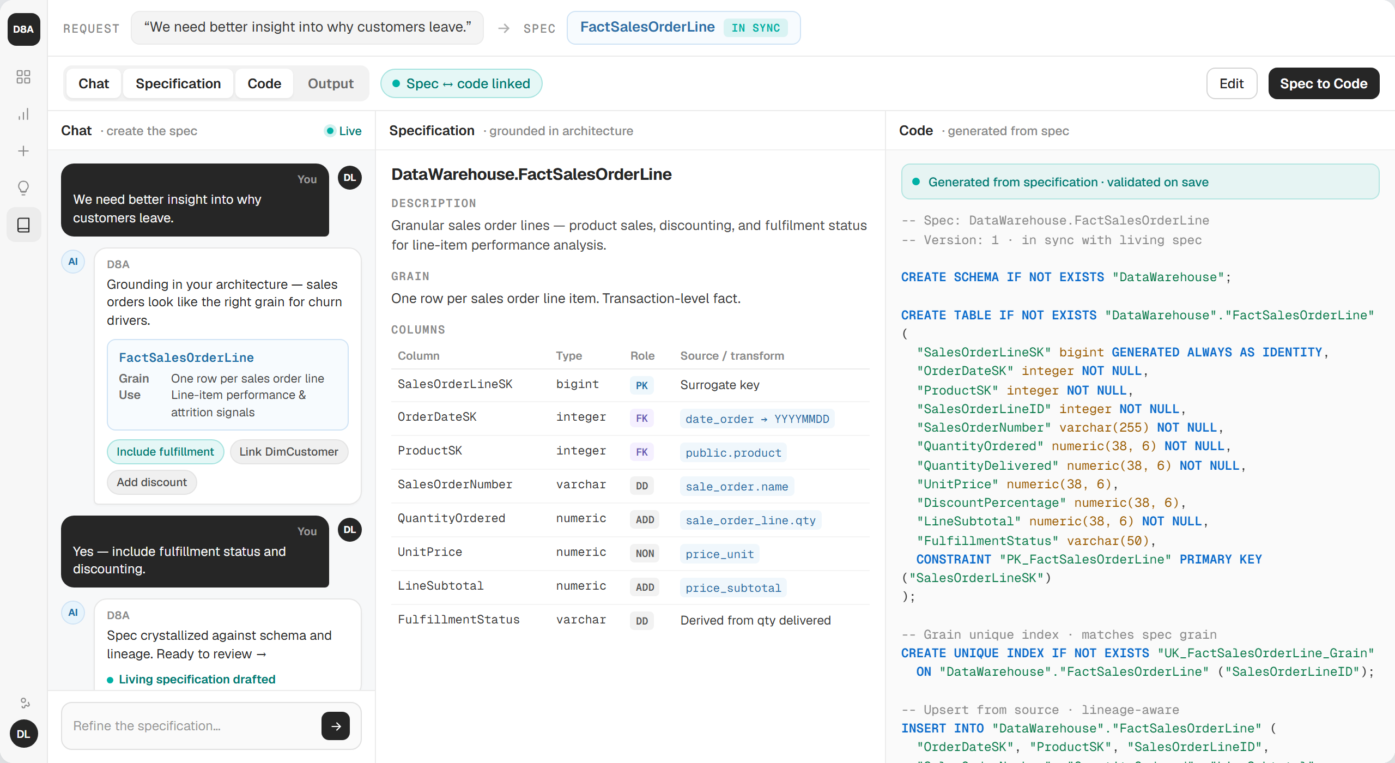Viewport: 1395px width, 763px height.
Task: Switch to the Chat tab
Action: click(94, 83)
